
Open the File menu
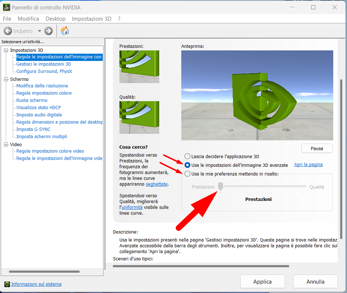point(7,19)
